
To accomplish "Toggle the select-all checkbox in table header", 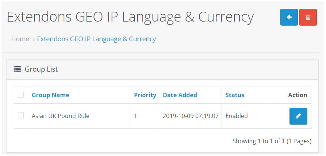I will pos(21,95).
